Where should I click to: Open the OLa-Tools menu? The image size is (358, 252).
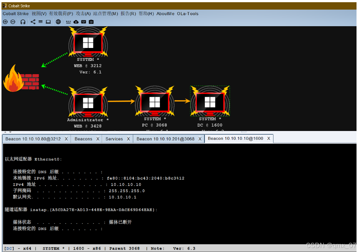click(x=188, y=14)
